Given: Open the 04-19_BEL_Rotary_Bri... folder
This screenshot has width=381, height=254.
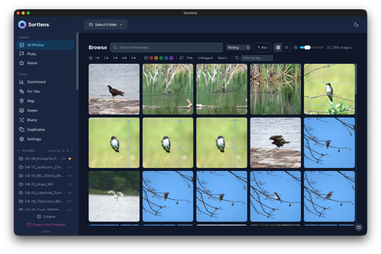Looking at the screenshot, I should point(45,175).
